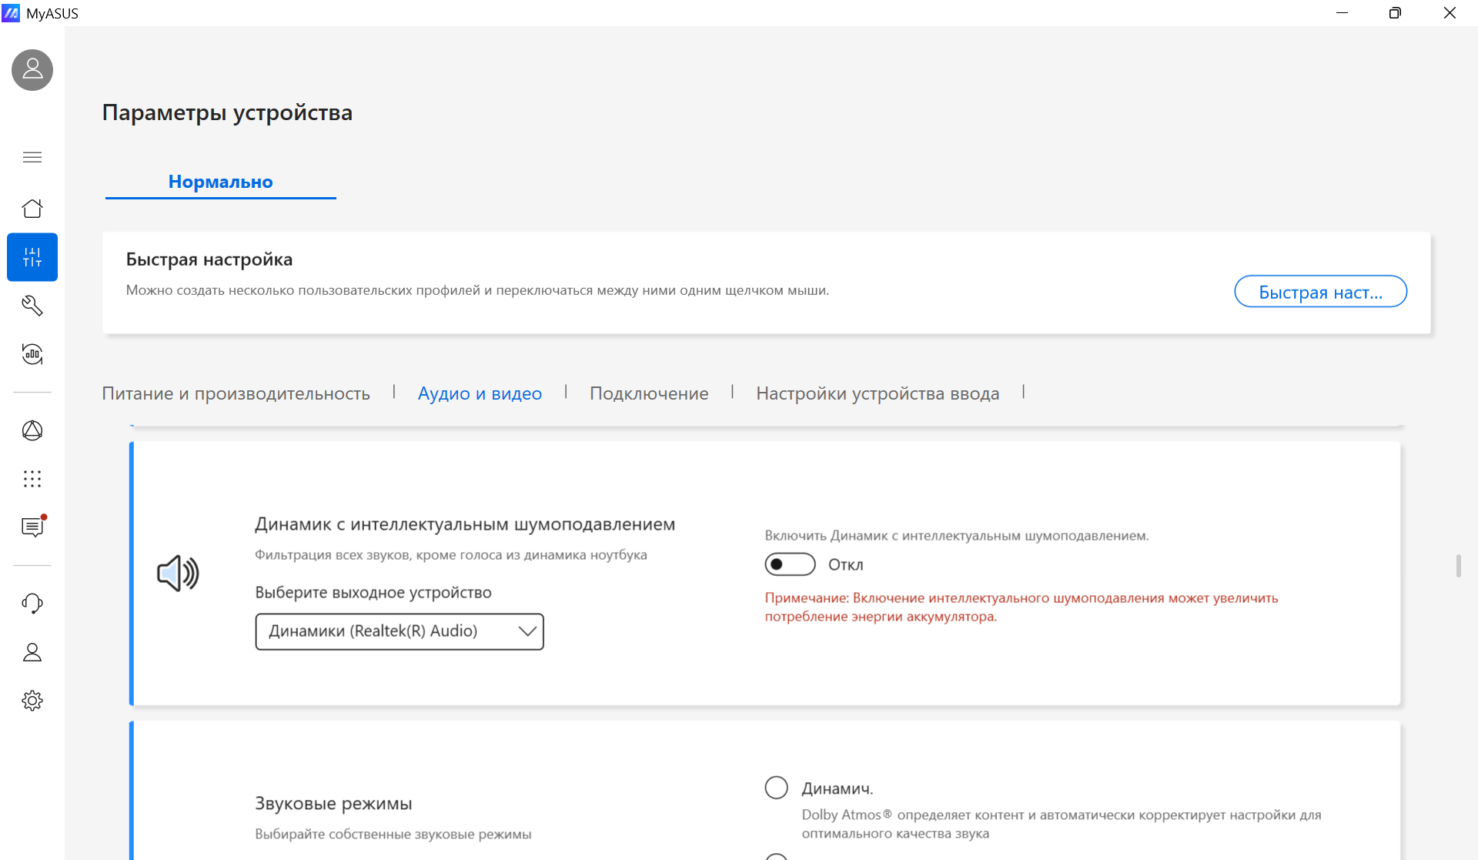Open customer support headset icon
This screenshot has width=1478, height=860.
pyautogui.click(x=32, y=604)
